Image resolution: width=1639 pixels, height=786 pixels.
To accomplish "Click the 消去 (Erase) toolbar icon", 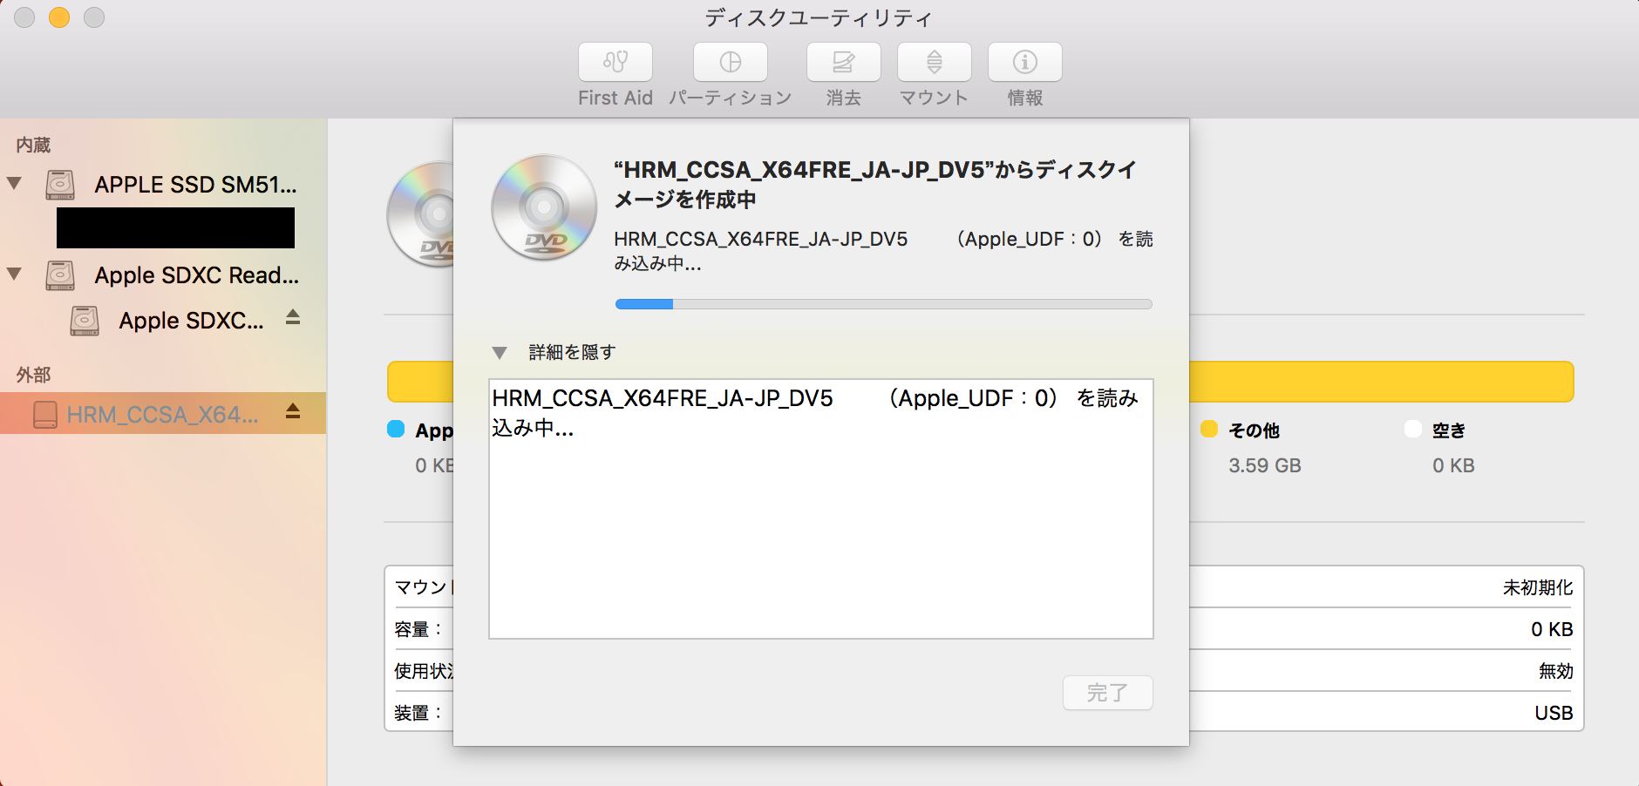I will (843, 62).
